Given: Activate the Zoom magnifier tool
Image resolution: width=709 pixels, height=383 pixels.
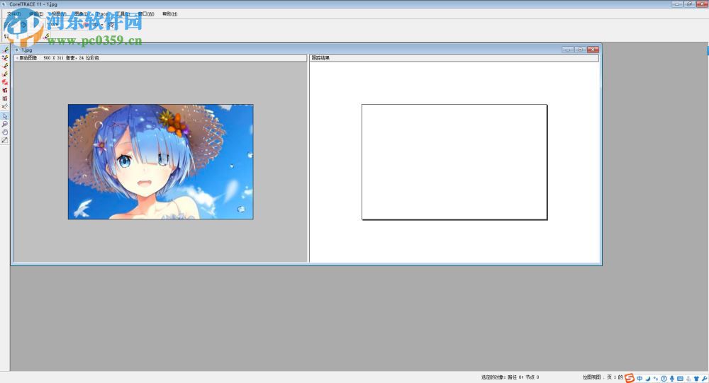Looking at the screenshot, I should click(5, 124).
